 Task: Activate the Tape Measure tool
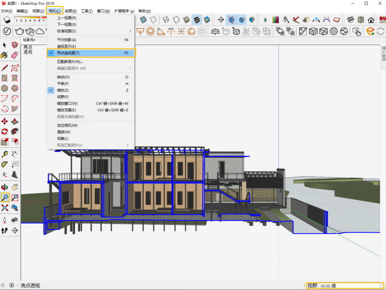(5, 154)
